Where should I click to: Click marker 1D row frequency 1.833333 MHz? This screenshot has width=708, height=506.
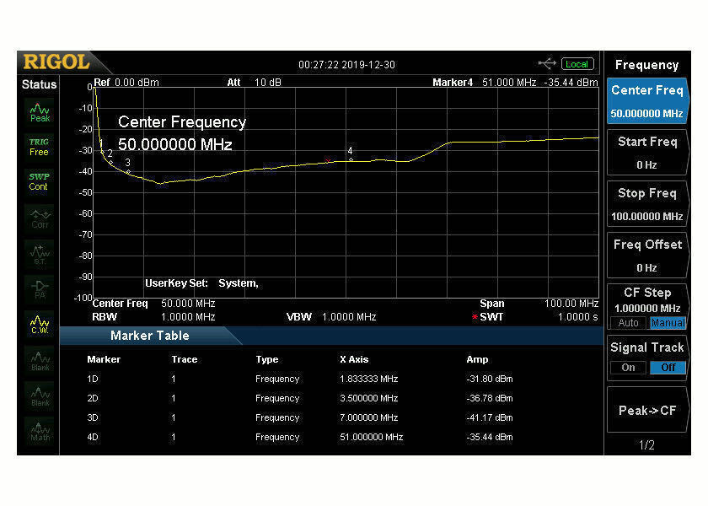(368, 379)
